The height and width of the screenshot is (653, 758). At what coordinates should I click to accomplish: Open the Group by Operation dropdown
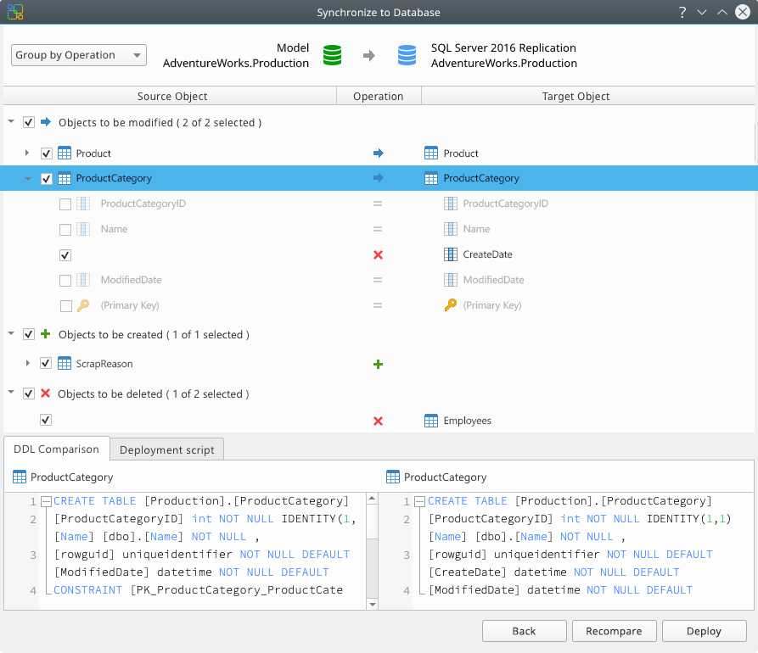click(79, 55)
